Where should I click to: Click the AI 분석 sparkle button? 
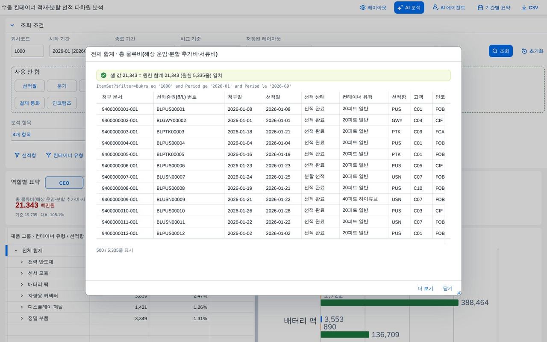tap(409, 8)
